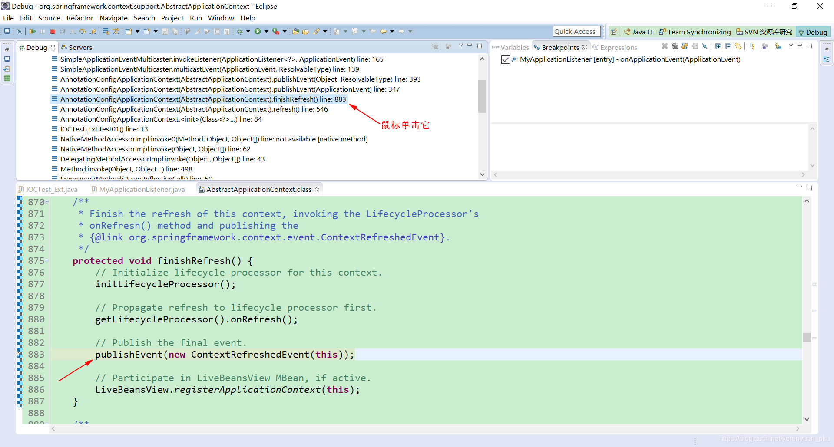Open the Run launch dropdown arrow
Screen dimensions: 834x447
266,31
